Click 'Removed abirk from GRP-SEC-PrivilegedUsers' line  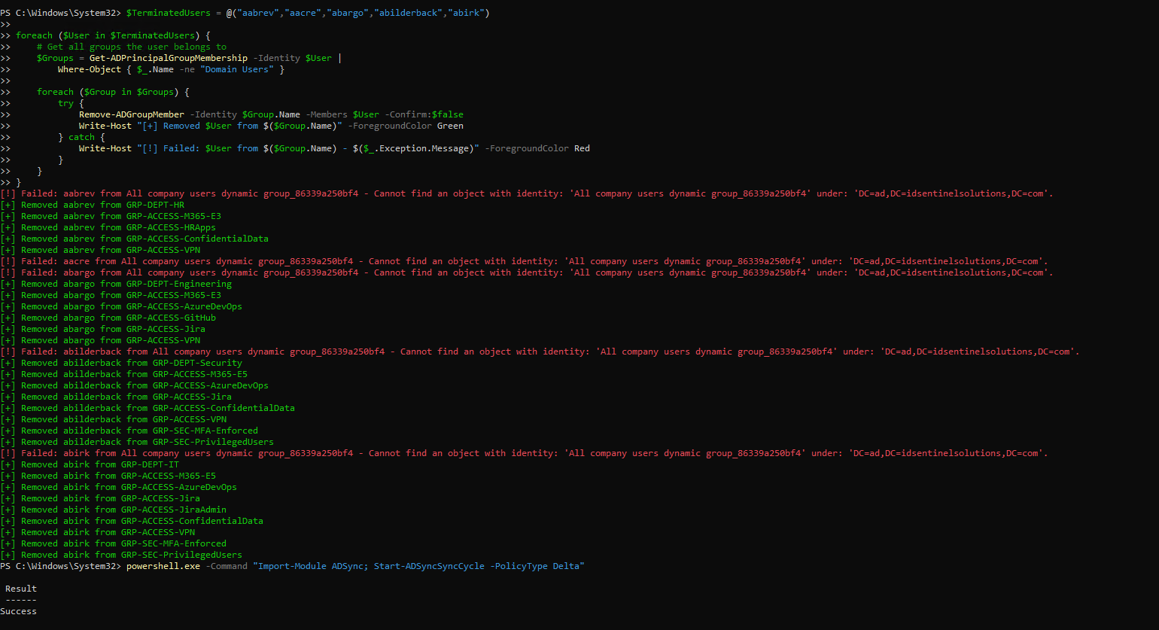point(121,555)
